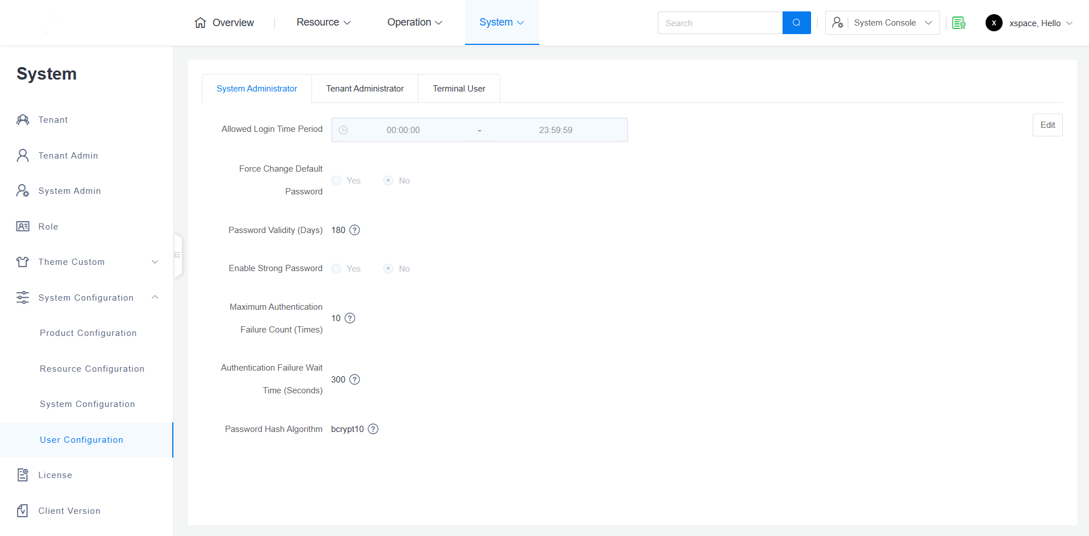Open the System Console dropdown

click(x=882, y=23)
